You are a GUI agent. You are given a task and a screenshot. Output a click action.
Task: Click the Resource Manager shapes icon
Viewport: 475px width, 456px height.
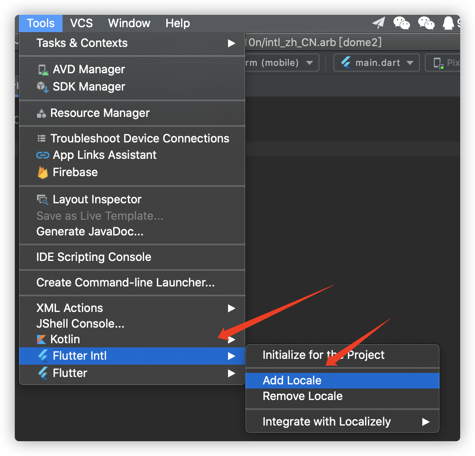pyautogui.click(x=41, y=113)
